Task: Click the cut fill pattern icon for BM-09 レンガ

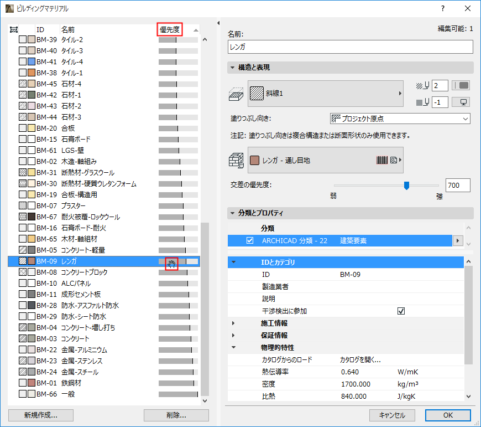Action: click(x=23, y=261)
